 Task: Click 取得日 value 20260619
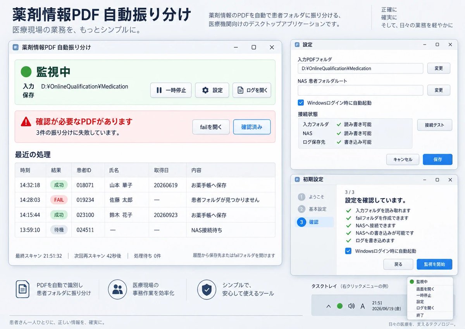(165, 185)
